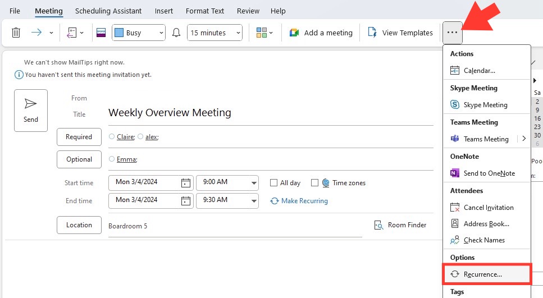Select the Teams Meeting menu item
This screenshot has height=298, width=543.
[481, 139]
